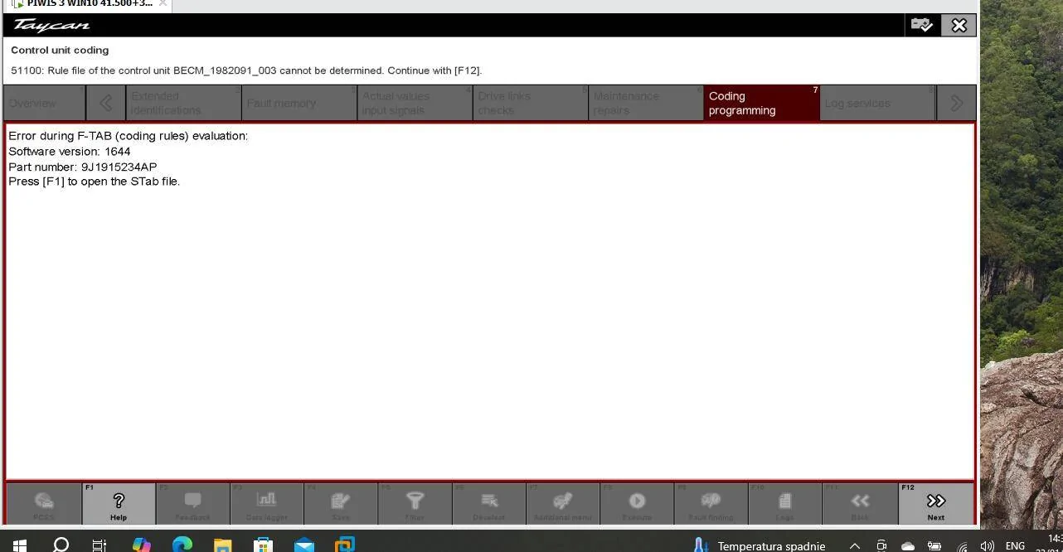Viewport: 1063px width, 552px height.
Task: Click the greyed Deselect button
Action: point(489,503)
